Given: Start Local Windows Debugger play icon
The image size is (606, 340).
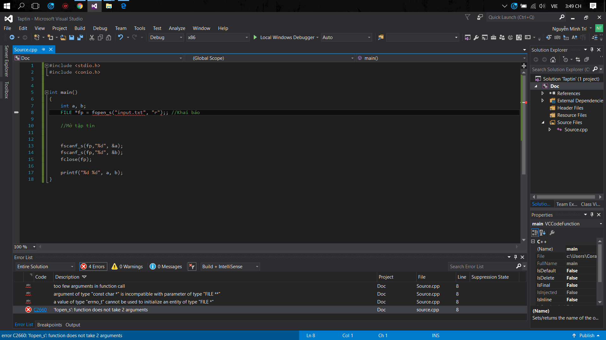Looking at the screenshot, I should [x=255, y=37].
